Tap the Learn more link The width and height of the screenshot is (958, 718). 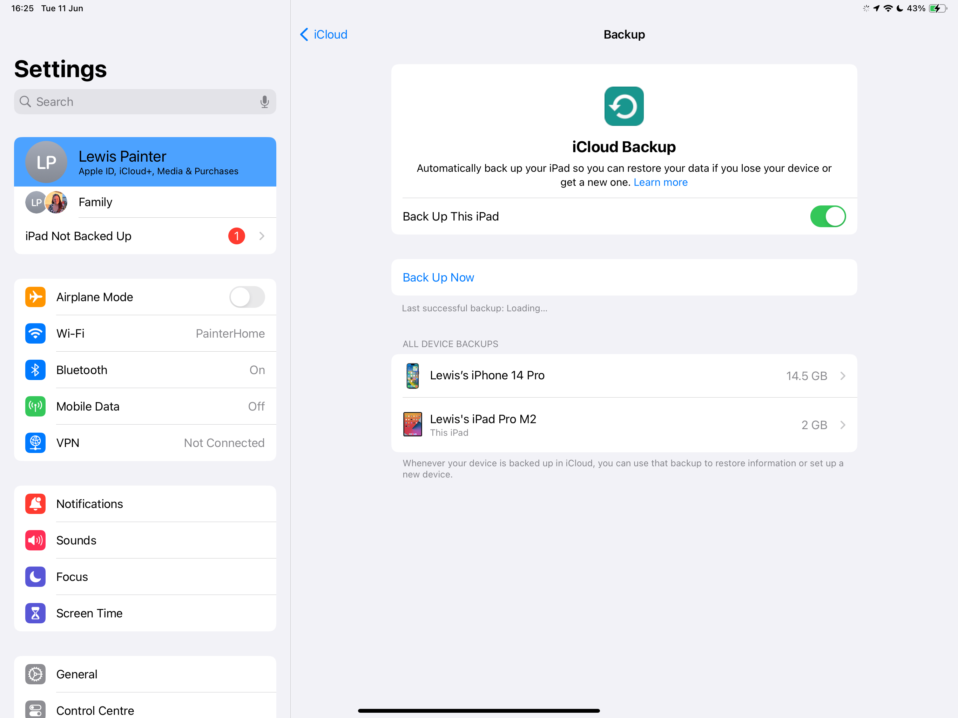pos(660,182)
